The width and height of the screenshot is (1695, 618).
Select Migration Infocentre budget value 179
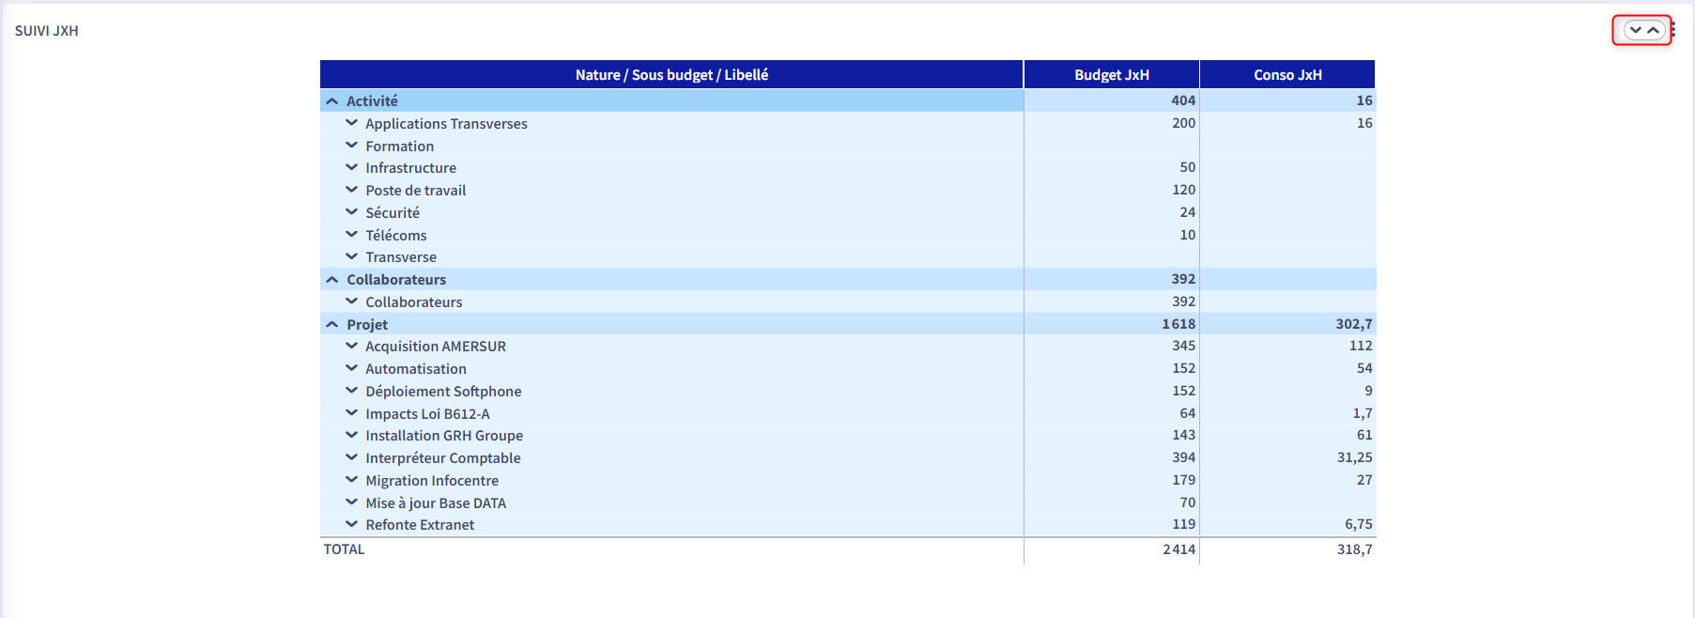[x=1183, y=480]
